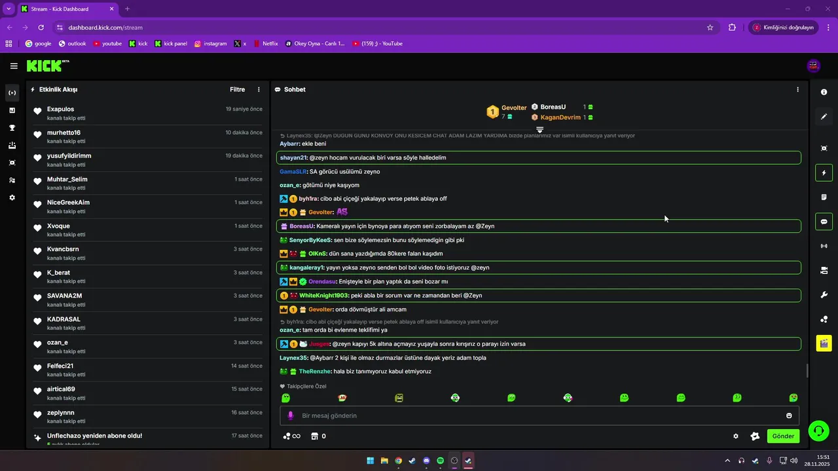Viewport: 838px width, 471px height.
Task: Open the info icon in right sidebar
Action: click(824, 92)
